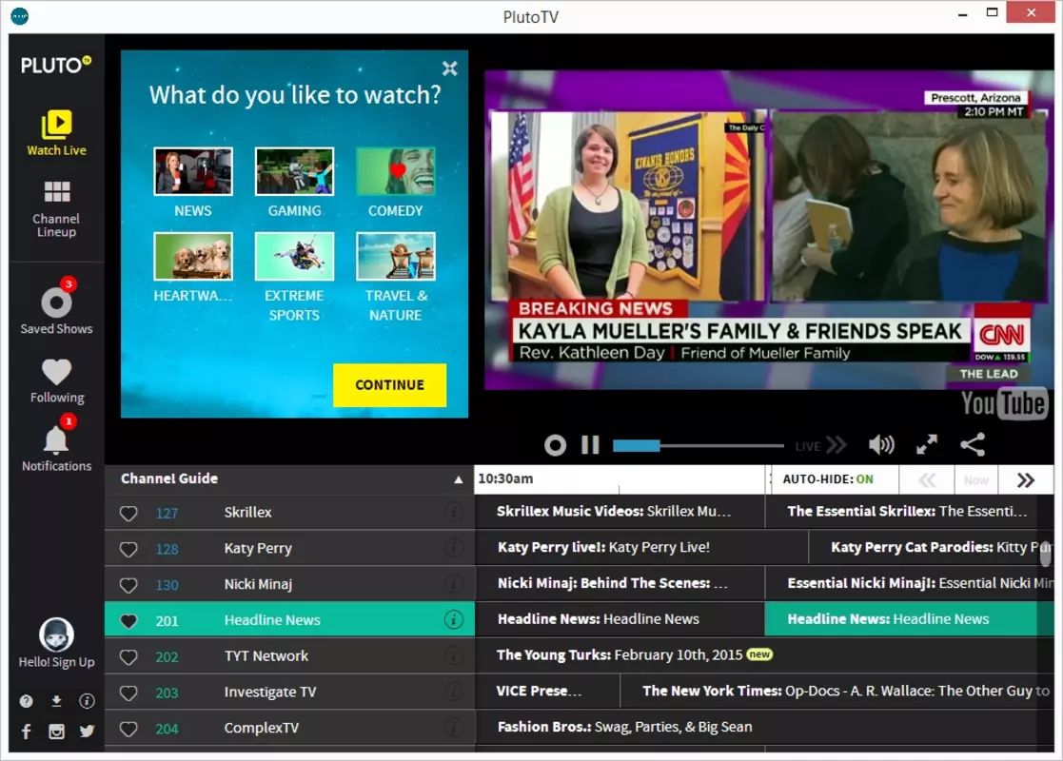
Task: Open Saved Shows
Action: coord(56,307)
